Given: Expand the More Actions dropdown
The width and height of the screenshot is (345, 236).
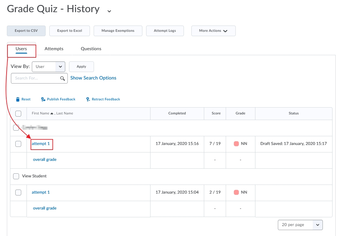Looking at the screenshot, I should [x=214, y=31].
